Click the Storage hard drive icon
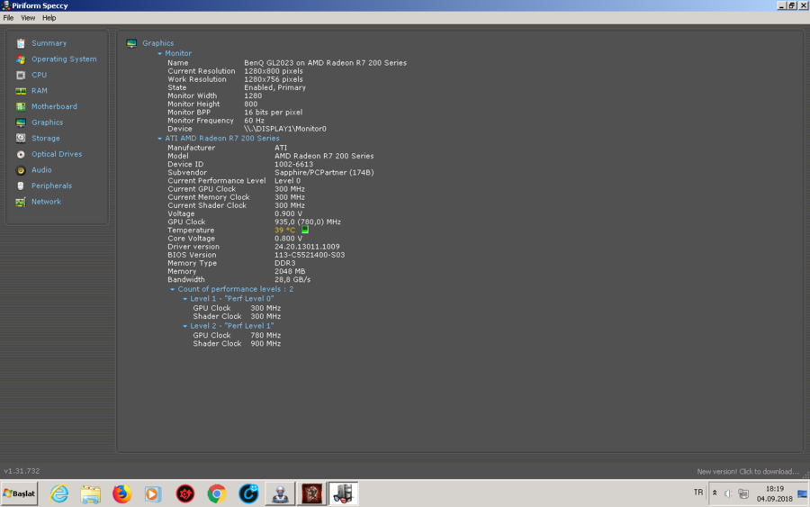Viewport: 810px width, 507px height. [x=21, y=139]
